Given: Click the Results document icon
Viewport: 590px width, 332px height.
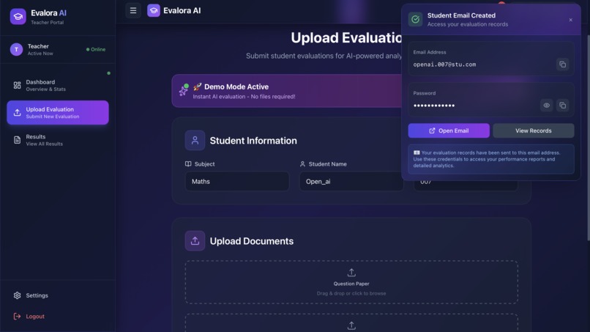Looking at the screenshot, I should [x=17, y=140].
